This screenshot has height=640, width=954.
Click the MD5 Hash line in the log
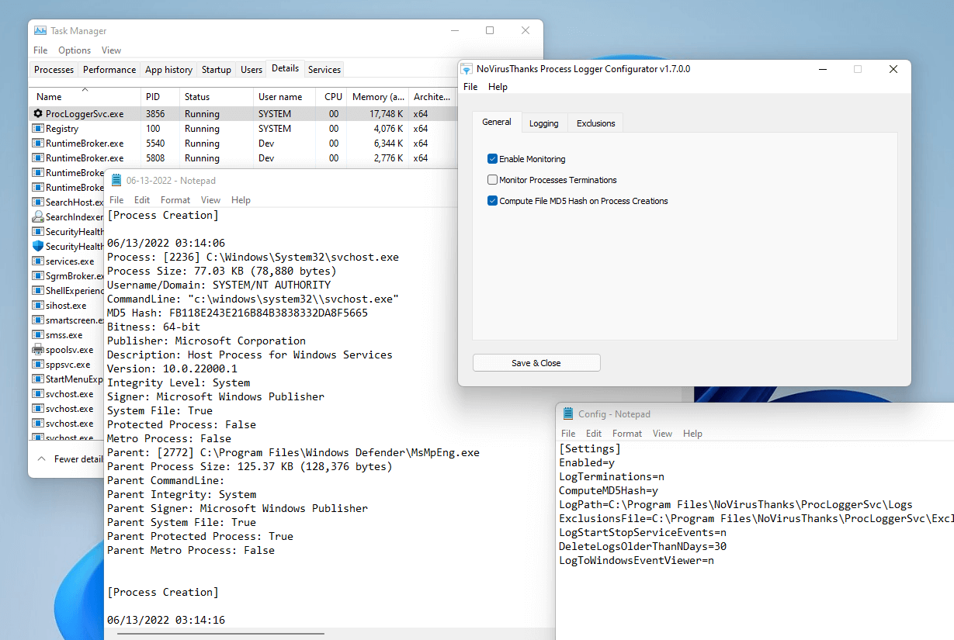[x=238, y=313]
